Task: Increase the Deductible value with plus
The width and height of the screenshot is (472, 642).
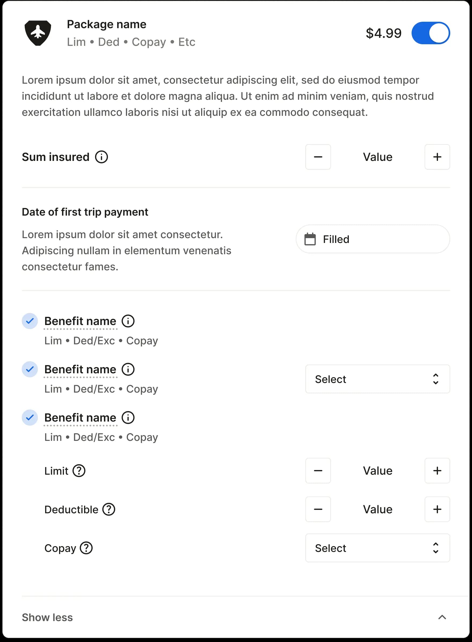Action: [437, 509]
